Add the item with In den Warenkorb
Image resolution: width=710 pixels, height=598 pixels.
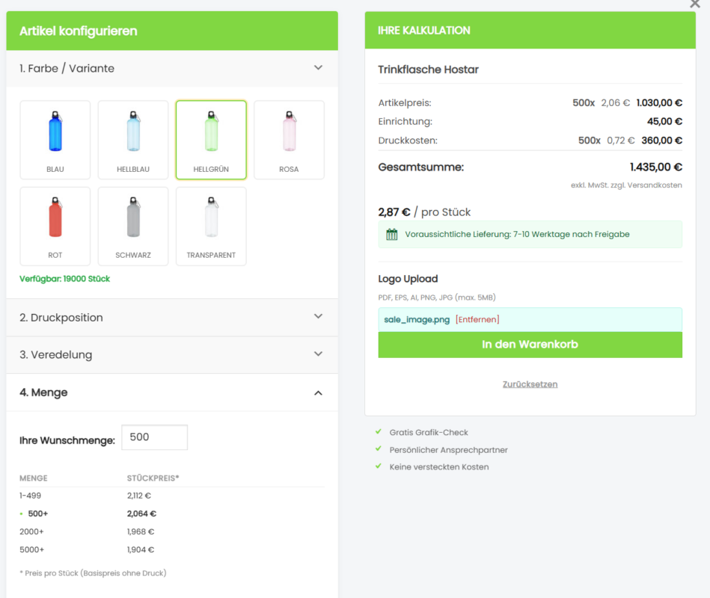click(530, 345)
